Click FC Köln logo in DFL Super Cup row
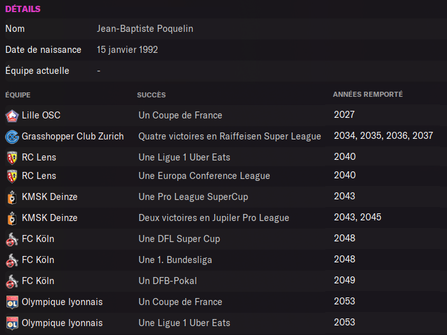447x335 pixels. click(11, 239)
